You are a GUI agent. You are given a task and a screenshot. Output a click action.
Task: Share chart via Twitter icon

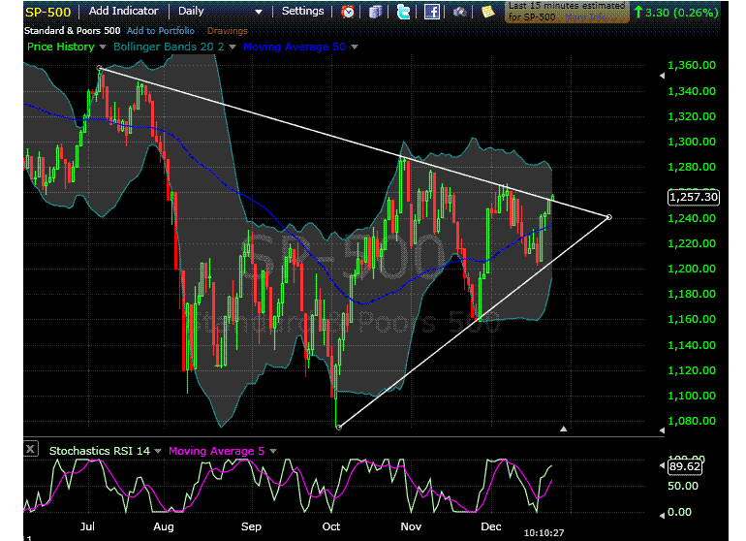(x=403, y=12)
